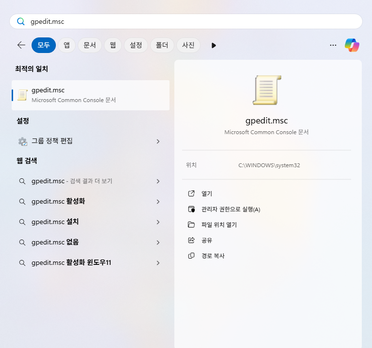372x348 pixels.
Task: Click the large scroll icon in the preview pane
Action: pos(267,90)
